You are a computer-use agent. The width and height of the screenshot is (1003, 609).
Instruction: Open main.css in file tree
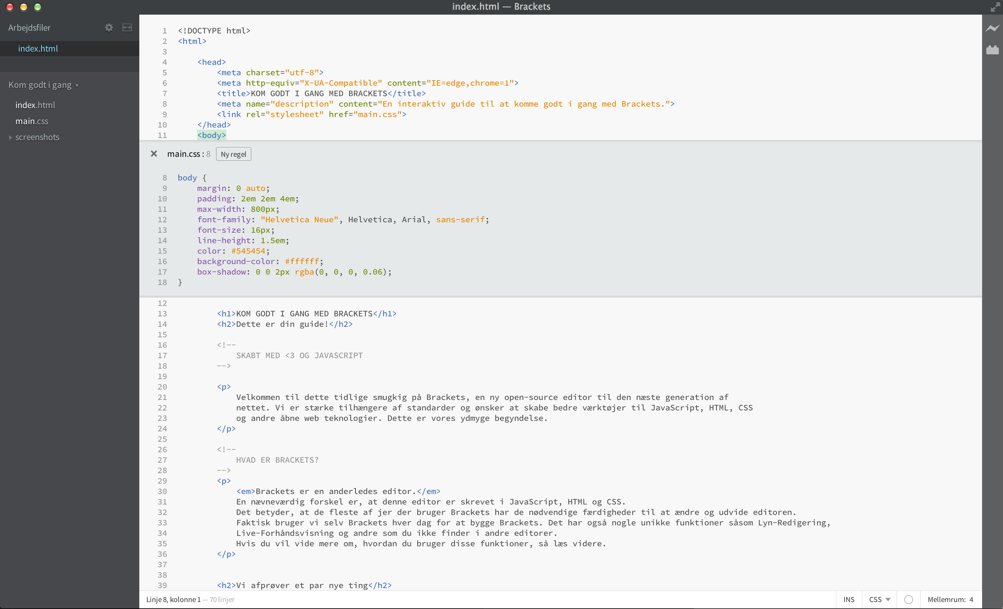[x=32, y=121]
